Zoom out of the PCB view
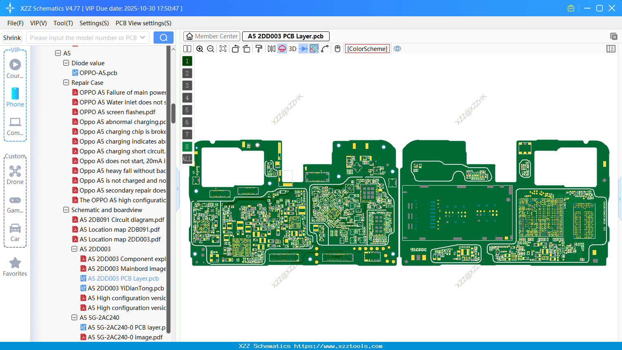Screen dimensions: 622x350 click(211, 49)
